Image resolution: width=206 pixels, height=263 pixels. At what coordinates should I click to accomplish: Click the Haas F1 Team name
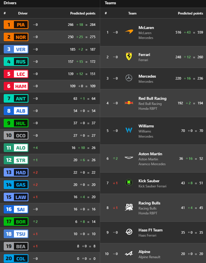pos(151,230)
